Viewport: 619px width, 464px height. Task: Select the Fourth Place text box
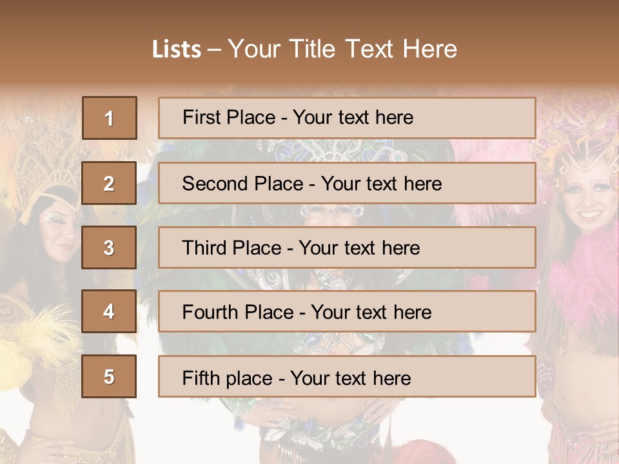(347, 312)
